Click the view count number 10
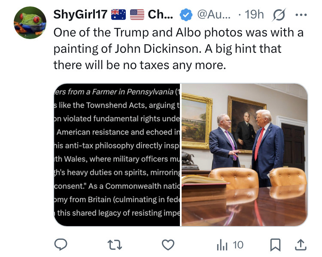The image size is (322, 257). pos(238,245)
